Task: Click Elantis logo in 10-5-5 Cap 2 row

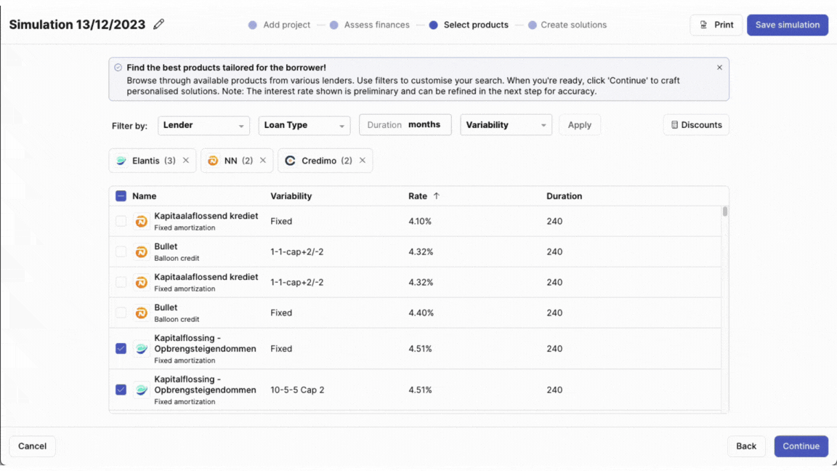Action: (141, 390)
